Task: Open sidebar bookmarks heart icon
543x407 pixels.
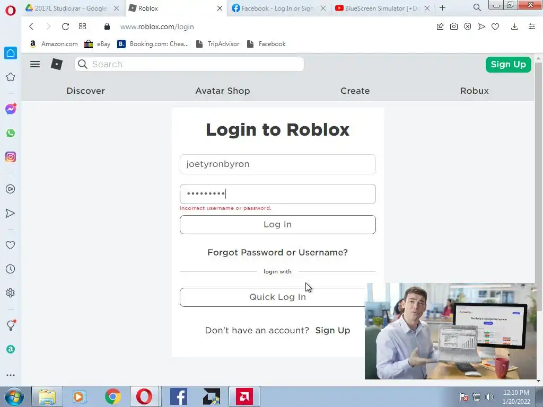Action: [x=11, y=245]
